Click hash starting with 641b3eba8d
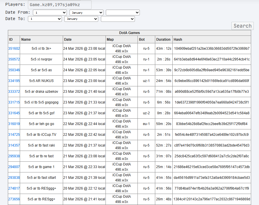 click(212, 59)
